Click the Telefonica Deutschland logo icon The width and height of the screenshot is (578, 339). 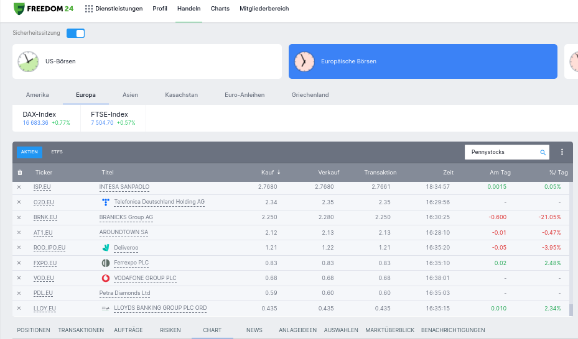pos(106,202)
